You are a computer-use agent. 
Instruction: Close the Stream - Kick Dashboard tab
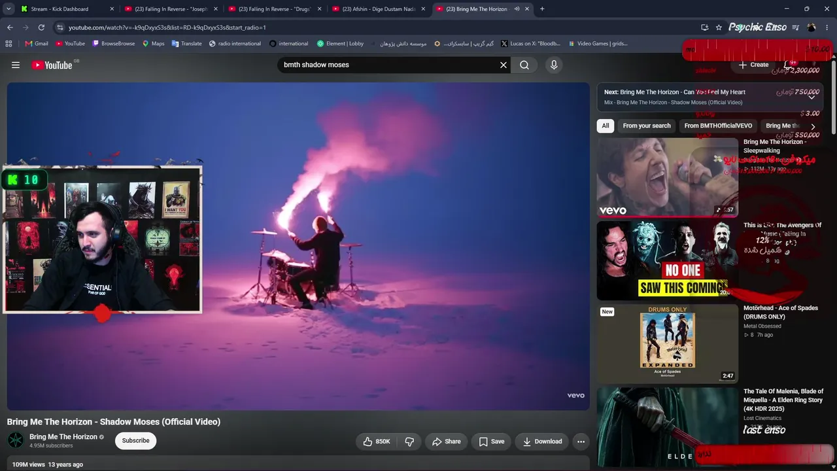click(112, 9)
